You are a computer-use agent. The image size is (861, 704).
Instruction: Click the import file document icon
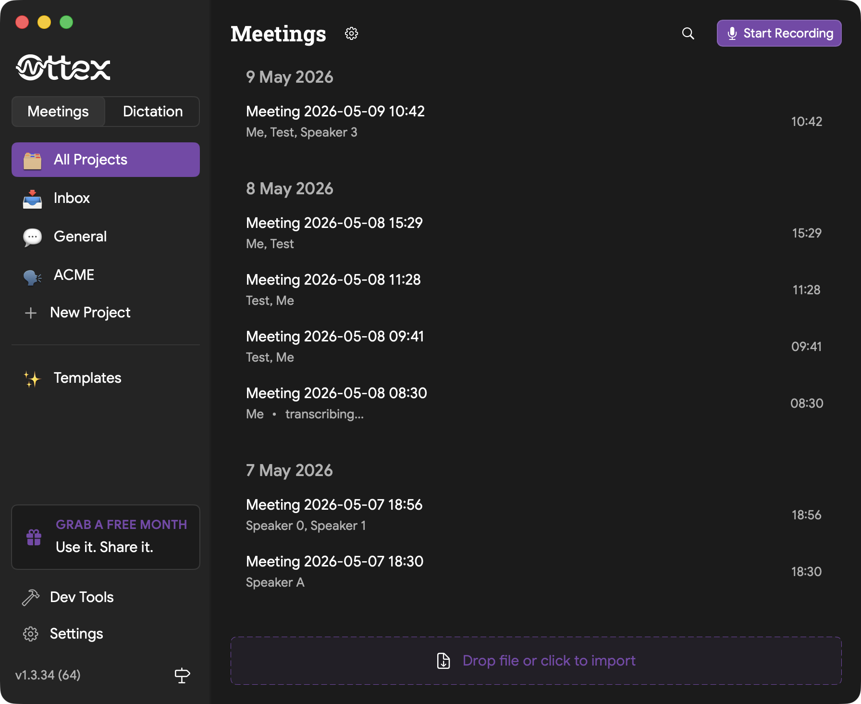tap(443, 661)
